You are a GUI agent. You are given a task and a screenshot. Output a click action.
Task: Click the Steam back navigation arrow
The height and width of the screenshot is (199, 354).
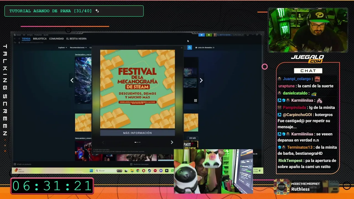point(15,39)
